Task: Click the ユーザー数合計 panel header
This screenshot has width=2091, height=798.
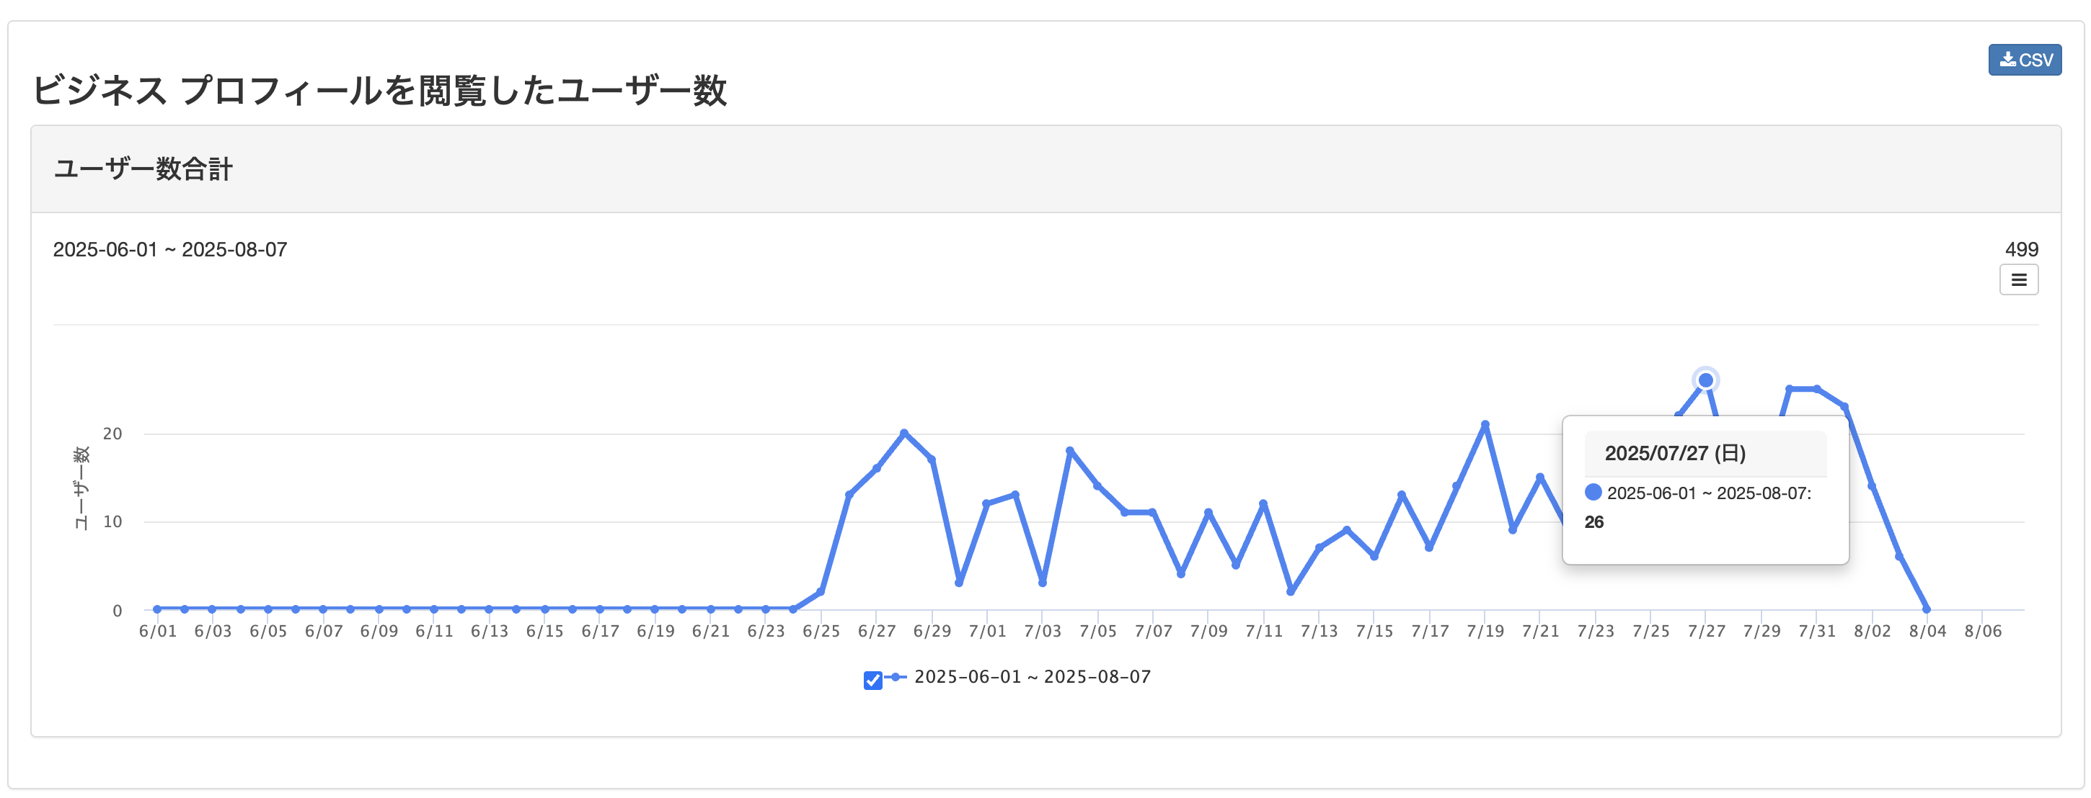Action: click(143, 169)
